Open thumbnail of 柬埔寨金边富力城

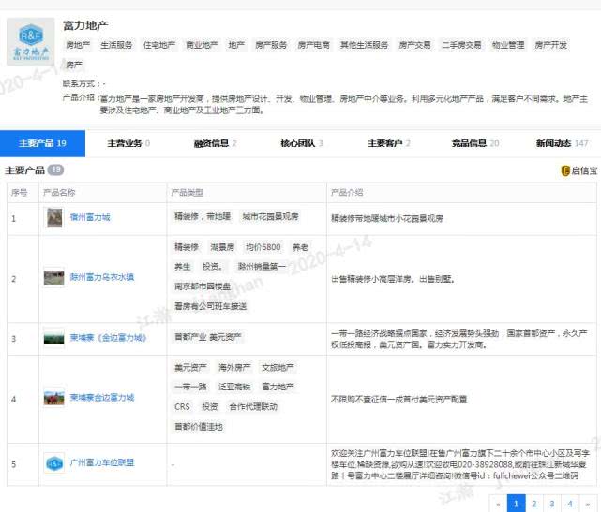[x=54, y=399]
